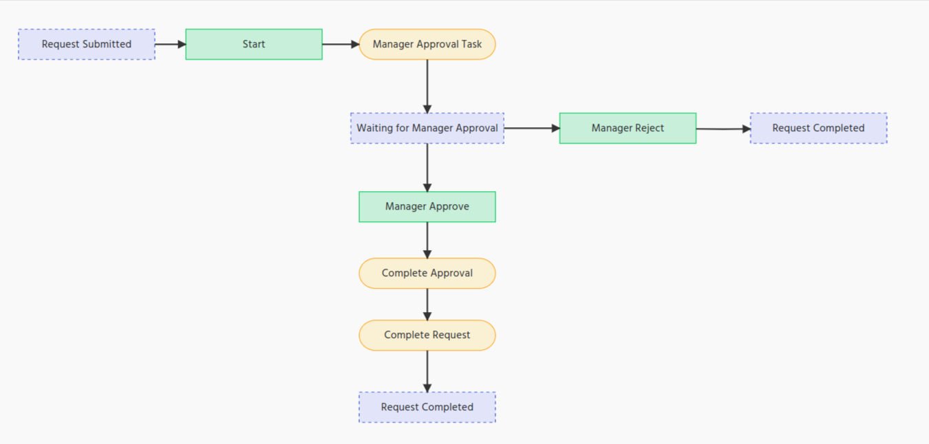Select arrow below Manager Approval Task node
This screenshot has height=444, width=929.
[x=427, y=86]
